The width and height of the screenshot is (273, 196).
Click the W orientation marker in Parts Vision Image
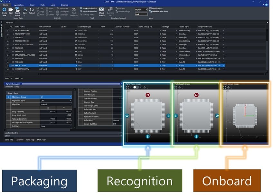click(127, 116)
